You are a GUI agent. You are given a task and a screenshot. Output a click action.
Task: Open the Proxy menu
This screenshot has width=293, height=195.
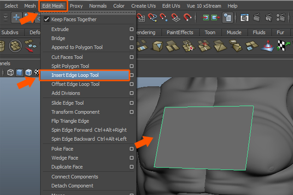tap(76, 6)
